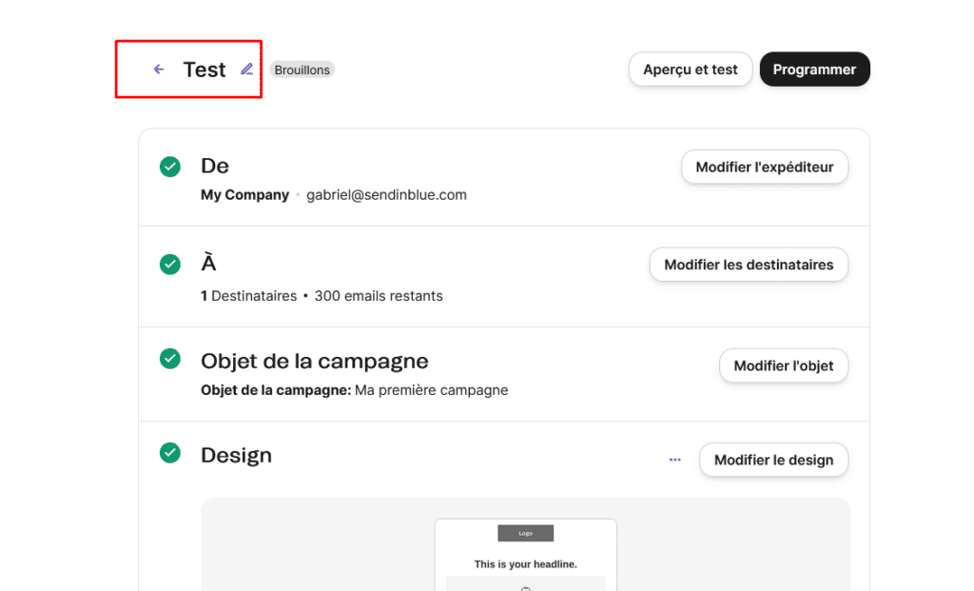Click Modifier l'expéditeur
The height and width of the screenshot is (591, 974).
764,167
